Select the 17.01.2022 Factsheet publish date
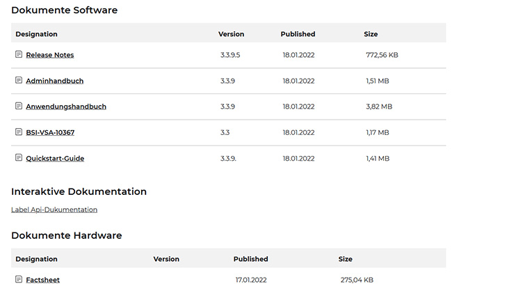 pos(251,280)
